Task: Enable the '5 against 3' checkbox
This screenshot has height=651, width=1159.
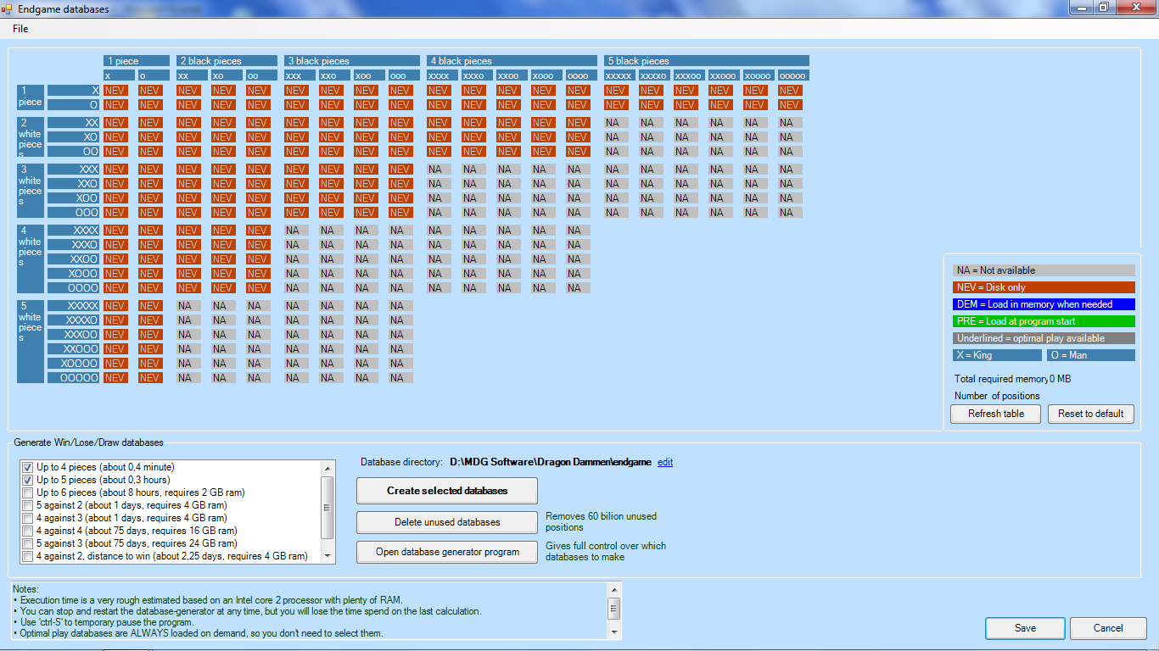Action: (x=28, y=543)
